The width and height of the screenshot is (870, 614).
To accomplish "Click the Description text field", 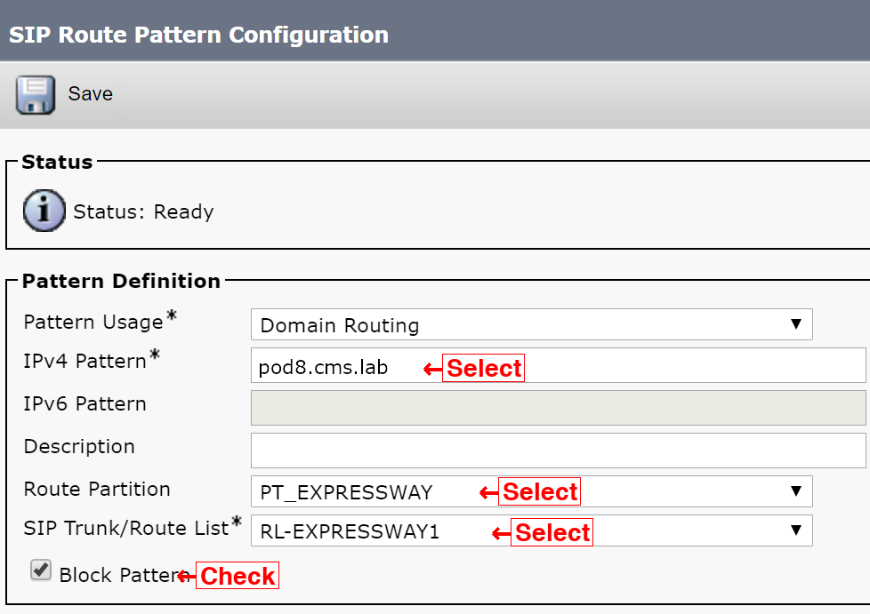I will tap(558, 451).
